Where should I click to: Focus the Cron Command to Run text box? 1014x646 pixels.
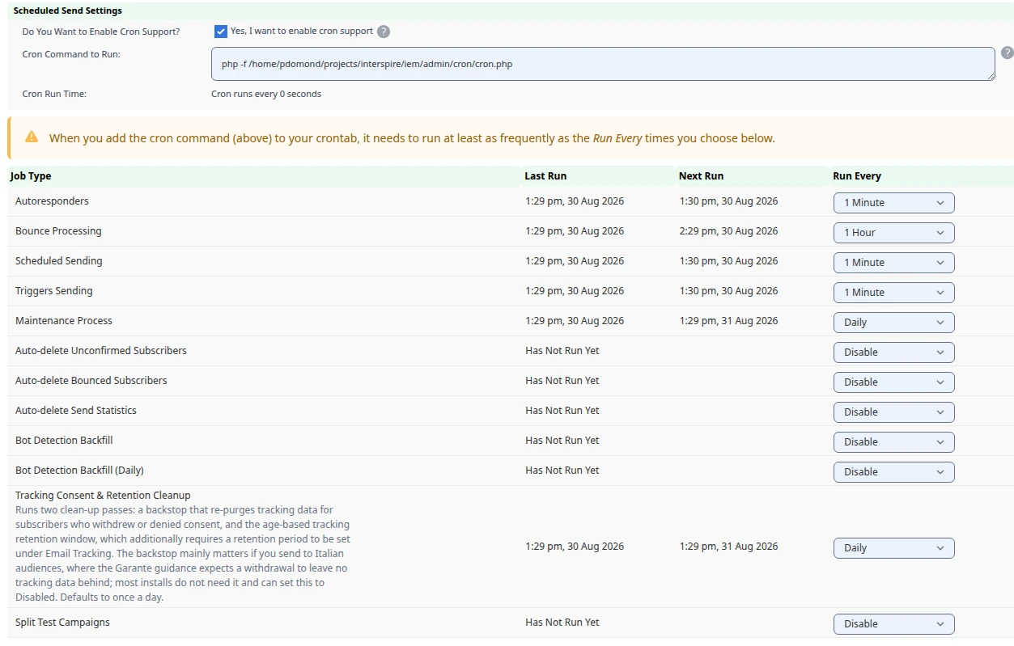[603, 64]
